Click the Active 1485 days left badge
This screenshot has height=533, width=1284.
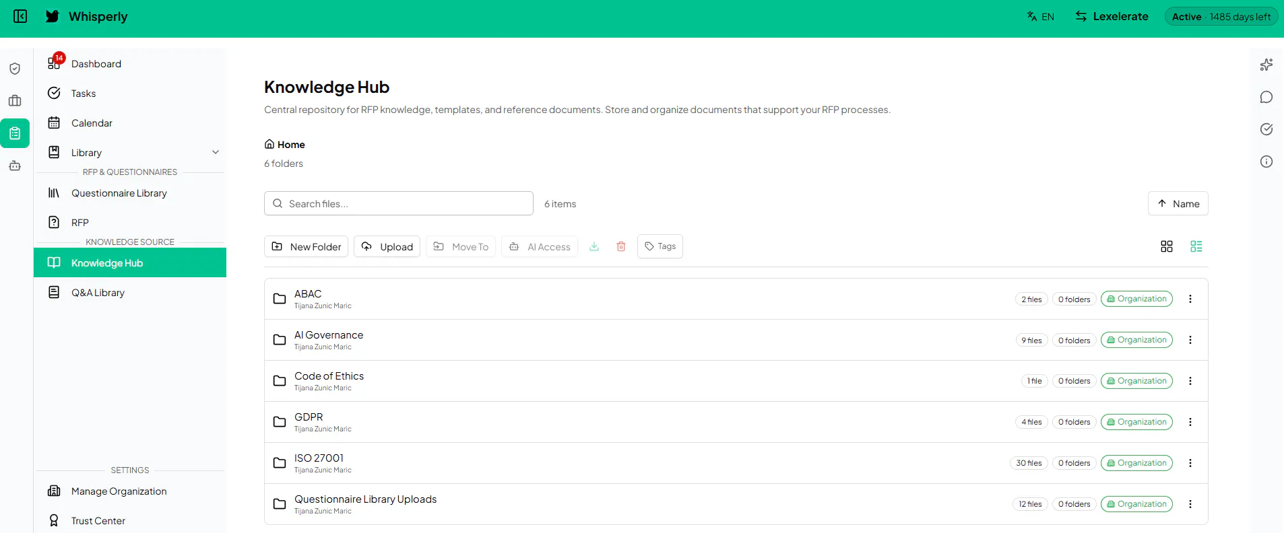tap(1221, 16)
